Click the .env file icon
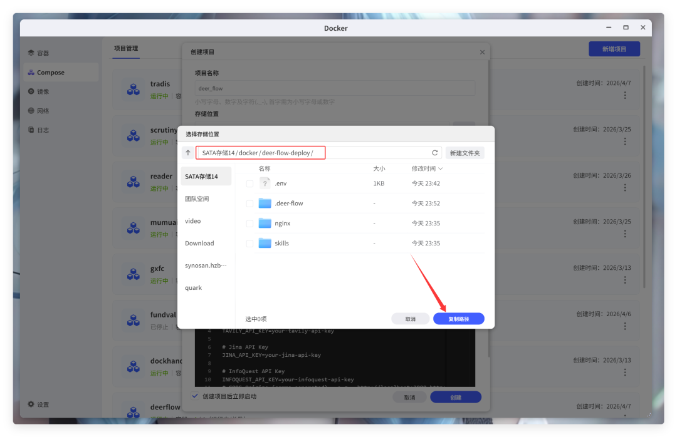677x437 pixels. (x=265, y=183)
